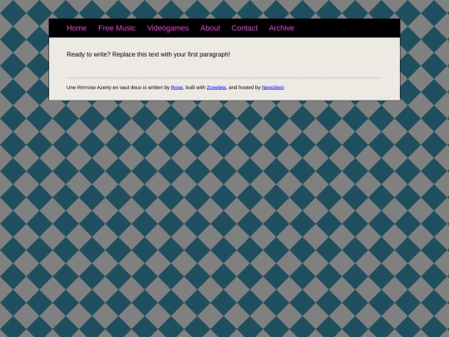Open the Contact page
Viewport: 449px width, 337px height.
coord(244,28)
